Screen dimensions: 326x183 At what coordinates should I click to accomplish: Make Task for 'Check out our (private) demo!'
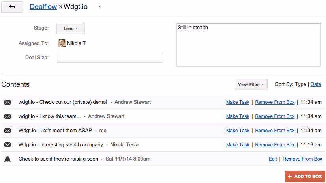[x=238, y=102]
